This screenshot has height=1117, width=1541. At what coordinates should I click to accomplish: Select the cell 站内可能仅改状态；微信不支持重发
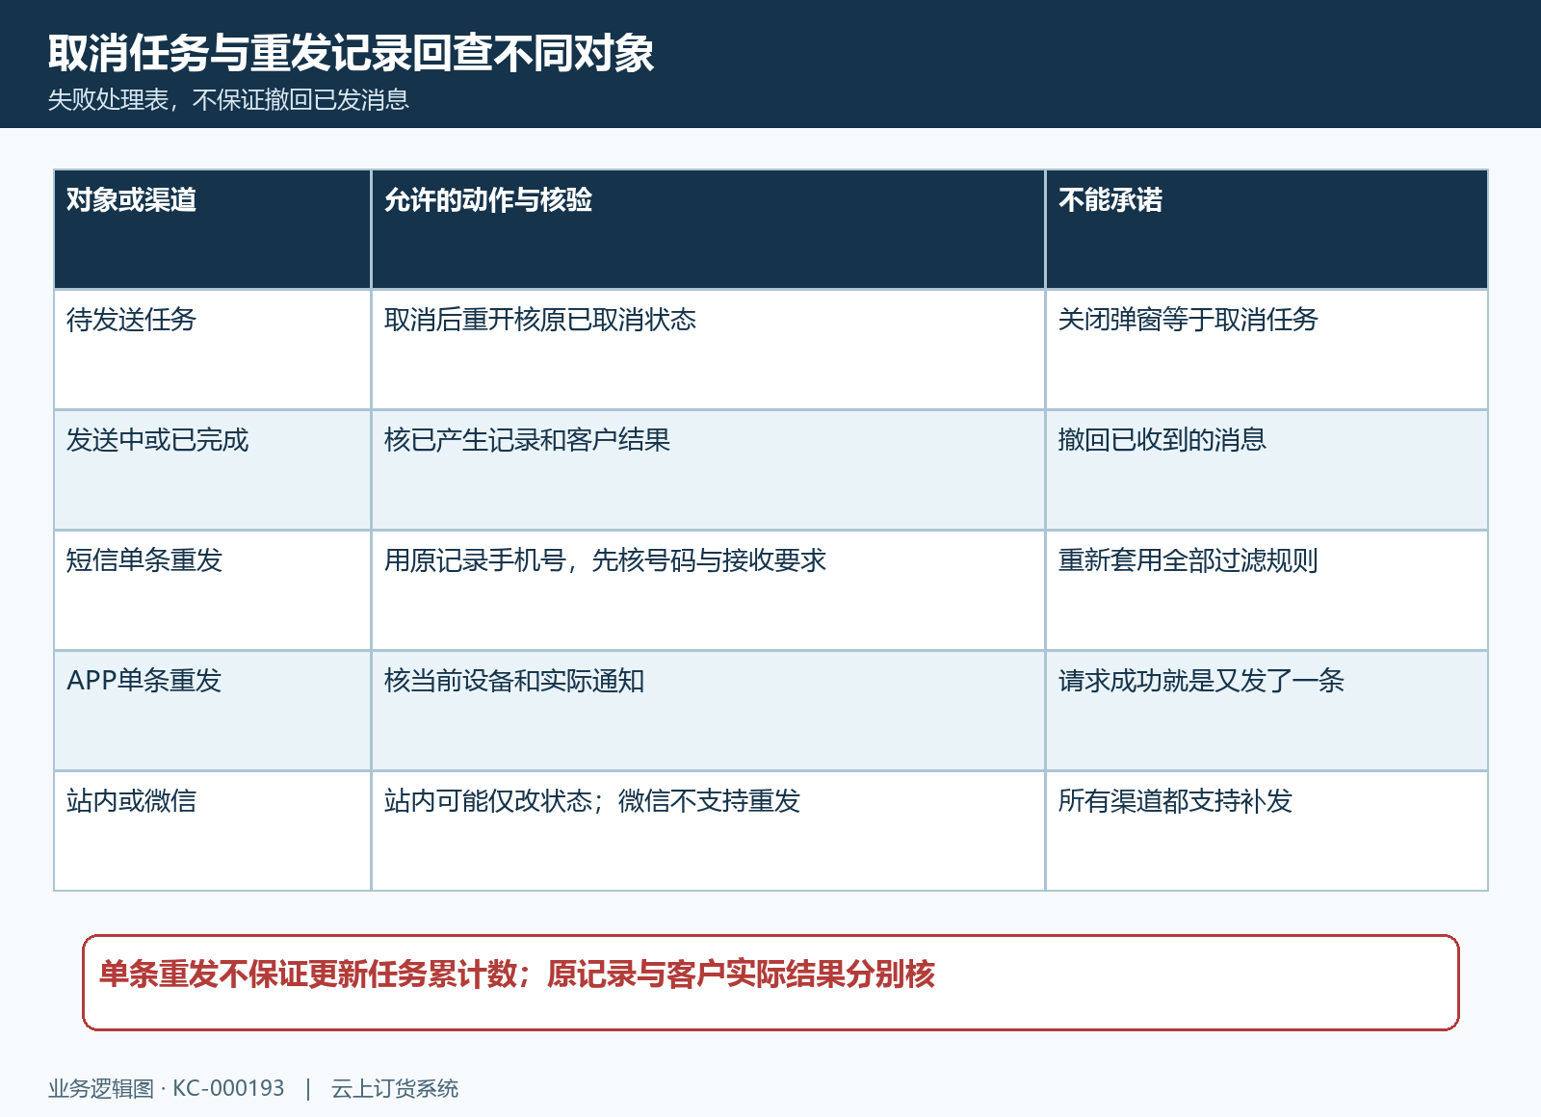[x=708, y=831]
